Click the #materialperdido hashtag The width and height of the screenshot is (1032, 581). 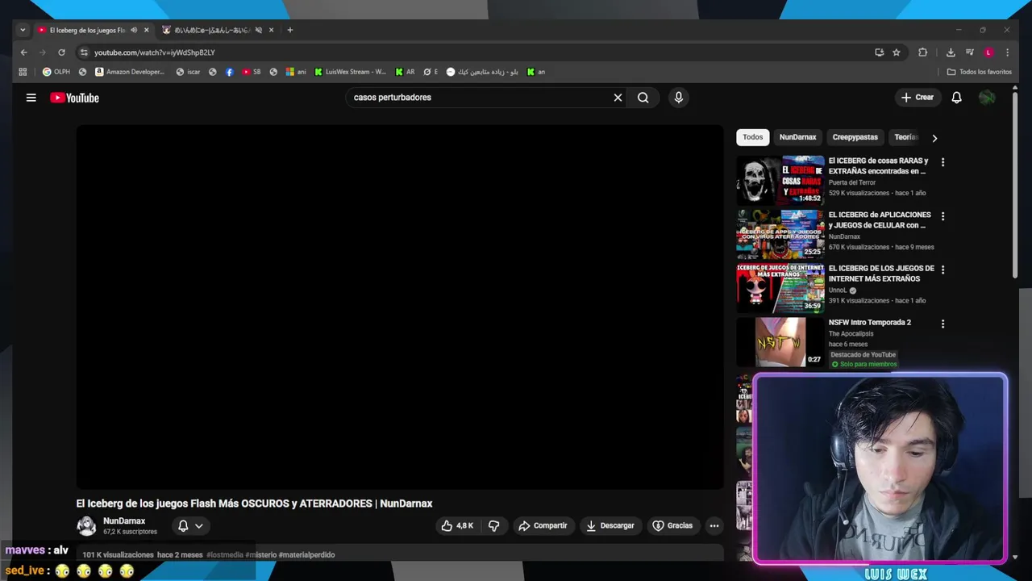[x=306, y=555]
